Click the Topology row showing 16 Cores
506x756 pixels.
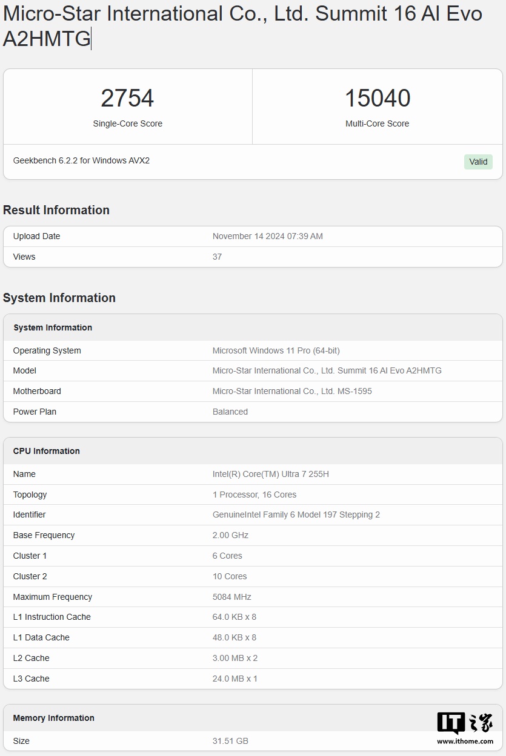tap(253, 495)
